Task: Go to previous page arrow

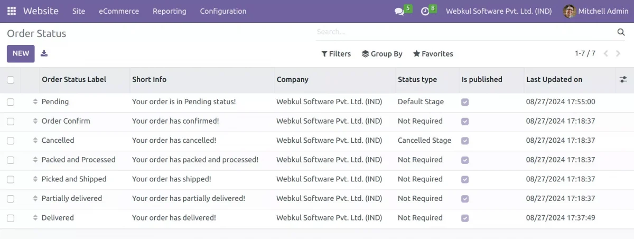Action: point(605,53)
